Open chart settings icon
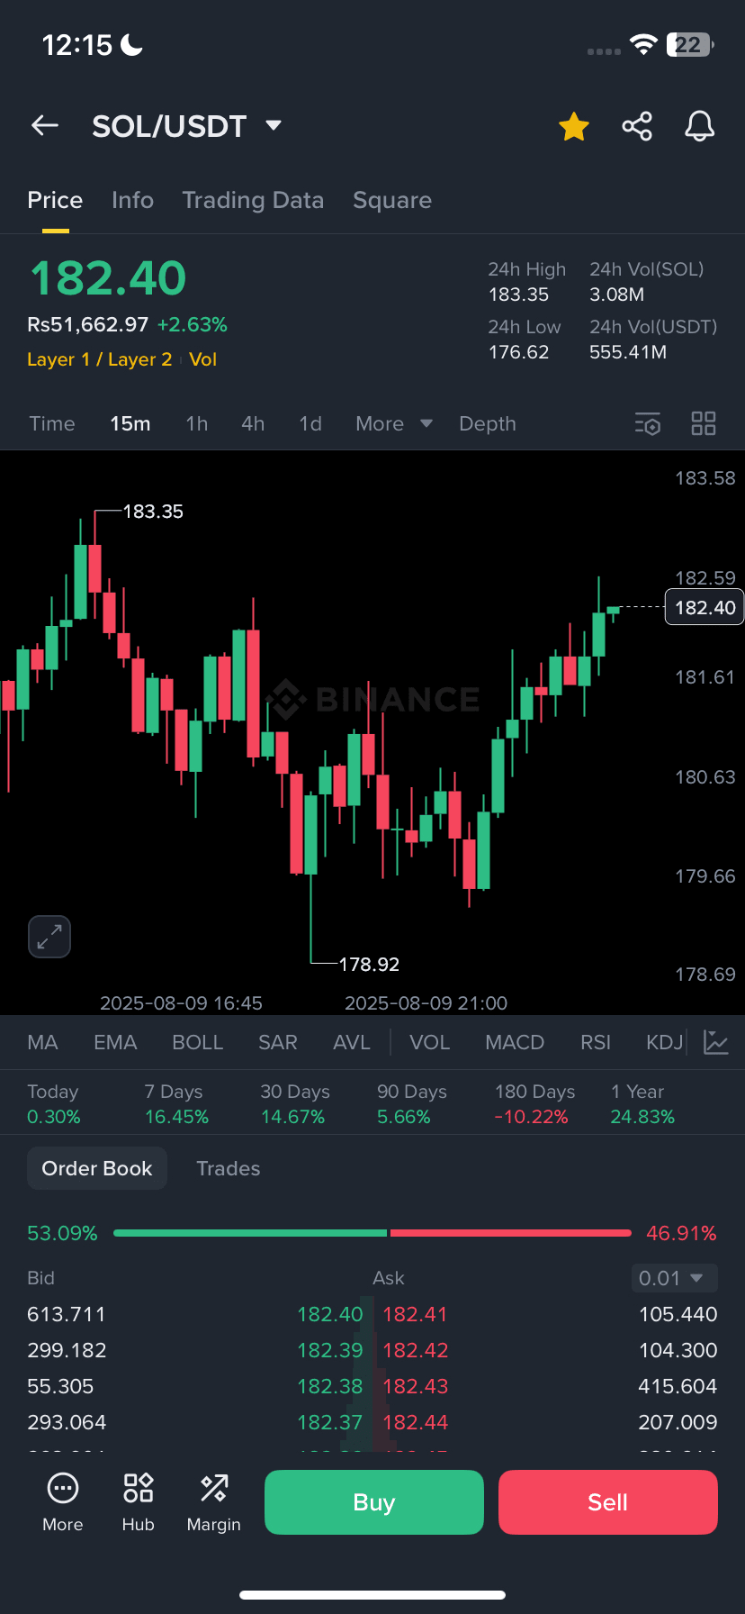Viewport: 745px width, 1614px height. (x=648, y=423)
